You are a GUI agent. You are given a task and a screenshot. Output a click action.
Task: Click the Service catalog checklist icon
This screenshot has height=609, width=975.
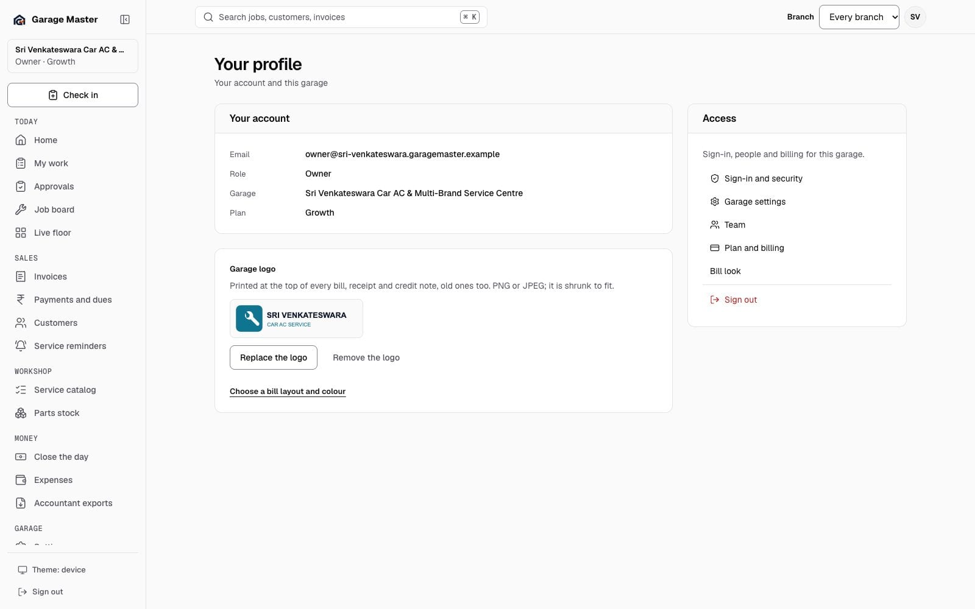tap(21, 390)
